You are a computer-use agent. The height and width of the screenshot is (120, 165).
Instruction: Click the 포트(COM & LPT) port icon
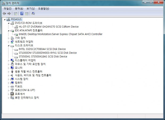[x=12, y=90]
